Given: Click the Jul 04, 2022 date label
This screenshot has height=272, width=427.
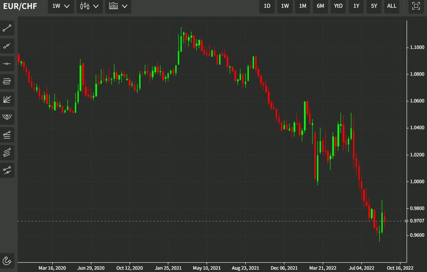Looking at the screenshot, I should point(361,268).
